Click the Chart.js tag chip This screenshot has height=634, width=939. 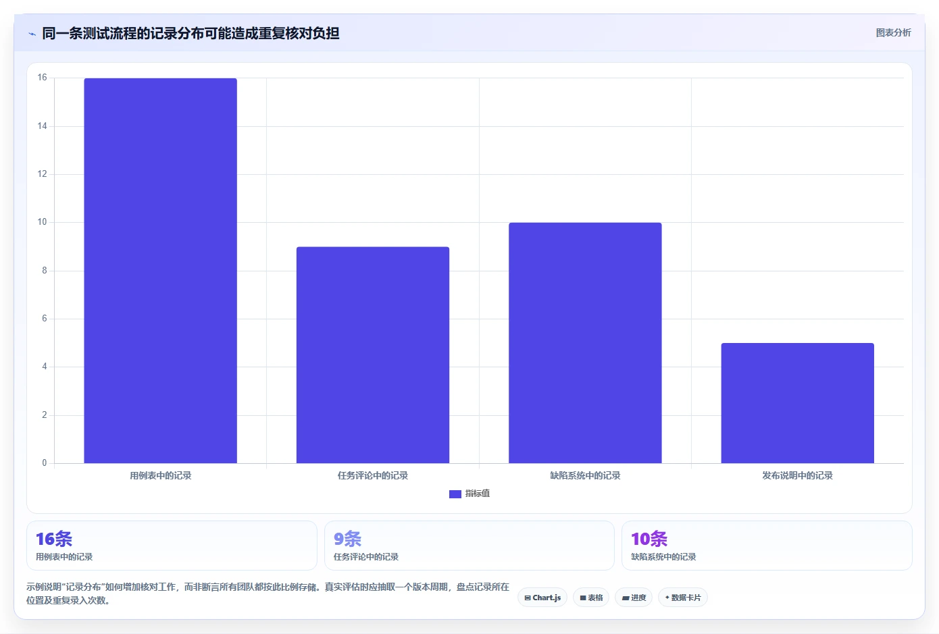click(x=542, y=598)
